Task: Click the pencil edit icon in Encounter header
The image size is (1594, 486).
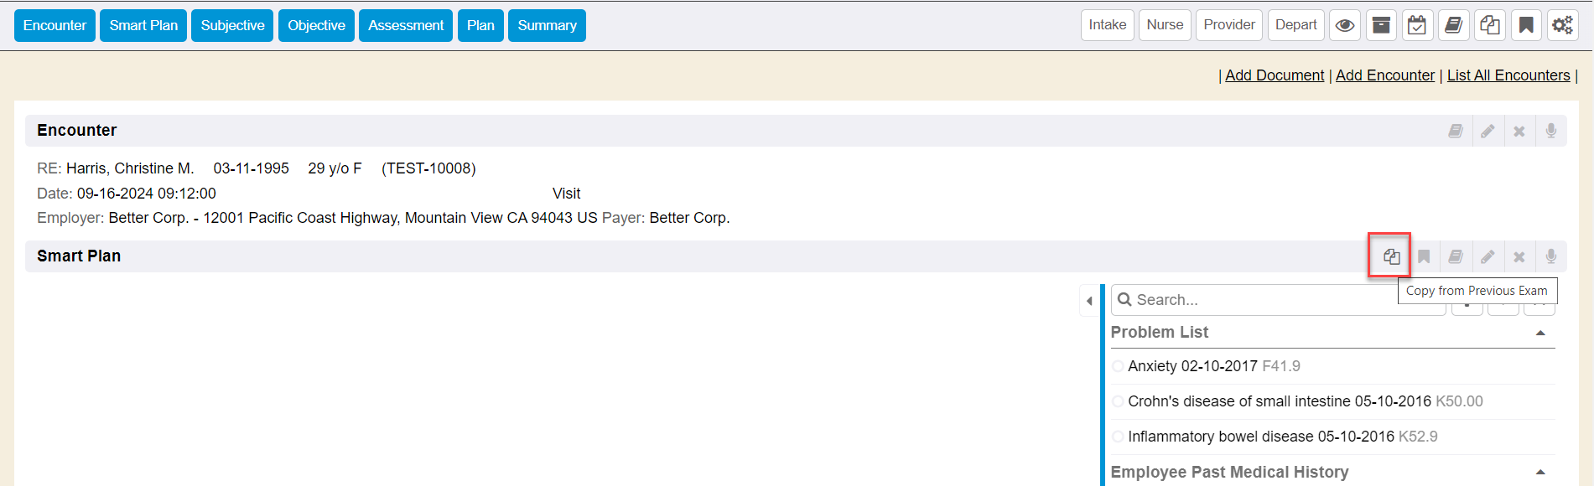Action: click(1488, 131)
